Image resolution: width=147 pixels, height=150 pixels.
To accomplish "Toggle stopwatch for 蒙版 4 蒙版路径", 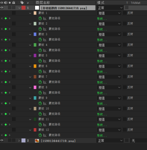I will tap(40, 50).
